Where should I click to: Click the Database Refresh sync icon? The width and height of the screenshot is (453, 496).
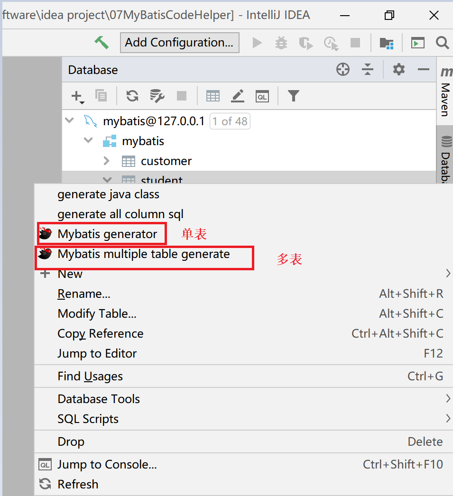click(132, 96)
